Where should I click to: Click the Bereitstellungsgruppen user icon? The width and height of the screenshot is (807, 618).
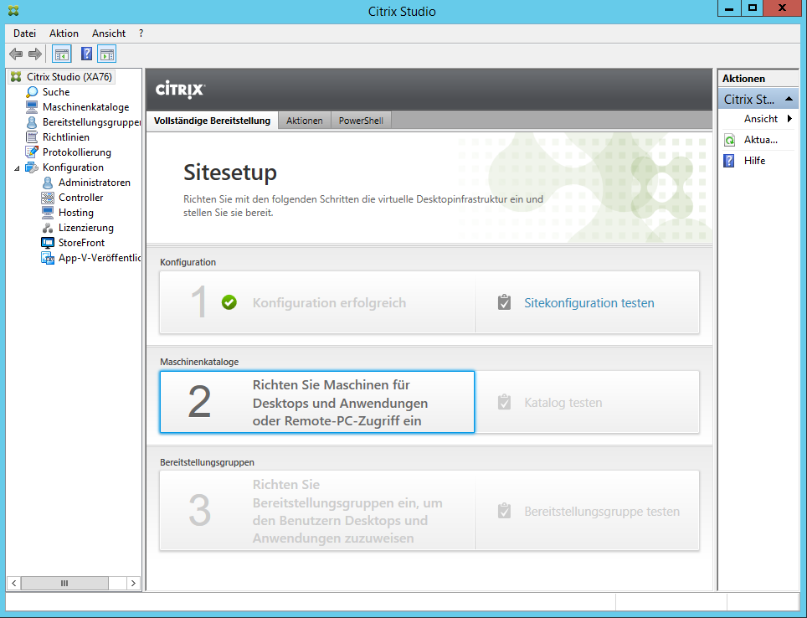point(32,122)
